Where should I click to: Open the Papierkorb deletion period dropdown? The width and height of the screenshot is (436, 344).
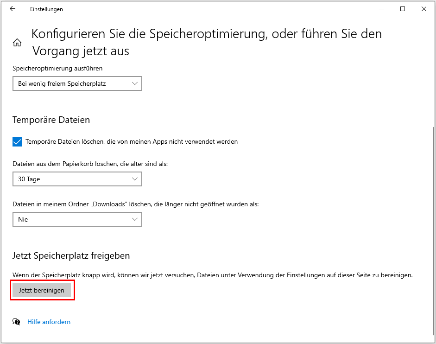coord(77,179)
